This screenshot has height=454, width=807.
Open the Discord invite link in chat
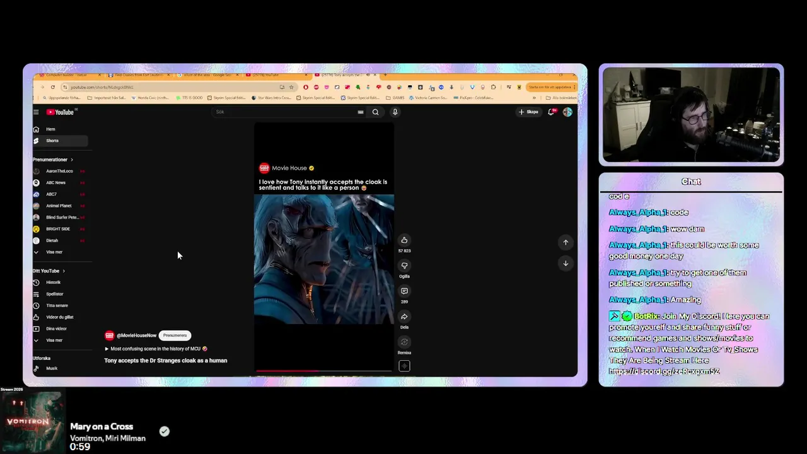pyautogui.click(x=664, y=371)
